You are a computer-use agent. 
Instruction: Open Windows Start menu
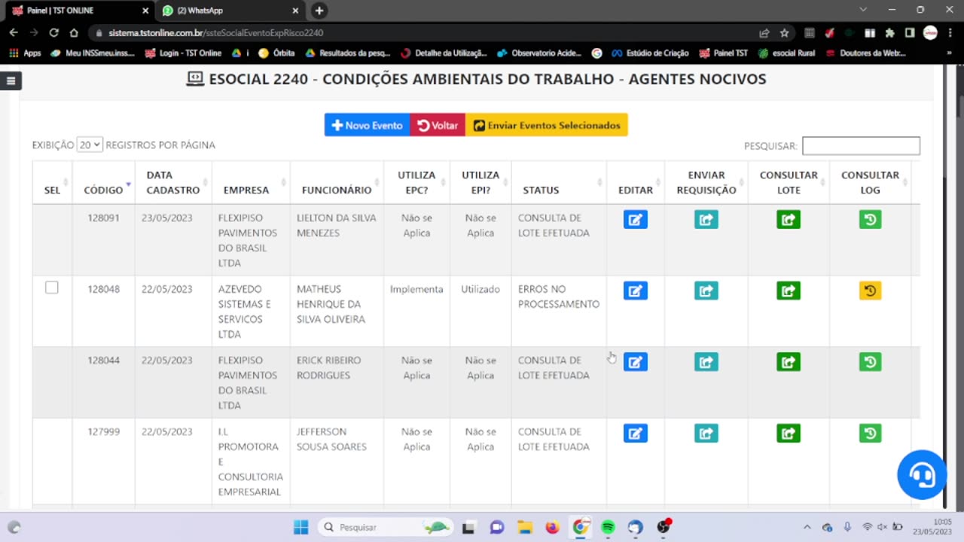tap(300, 527)
